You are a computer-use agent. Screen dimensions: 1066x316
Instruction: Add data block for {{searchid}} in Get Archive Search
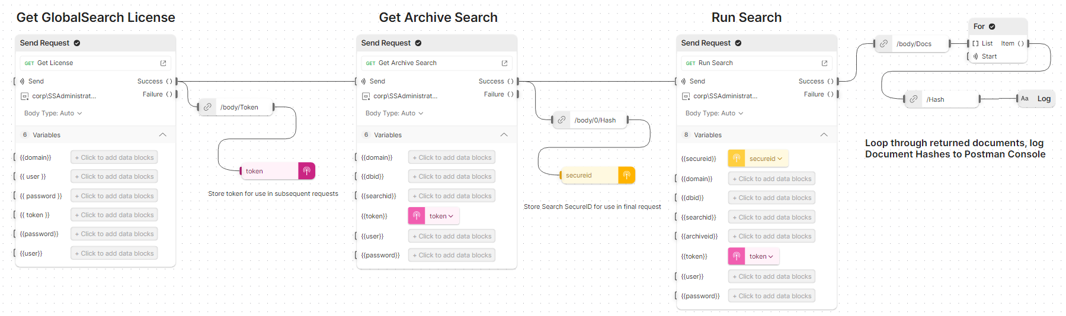pos(452,196)
